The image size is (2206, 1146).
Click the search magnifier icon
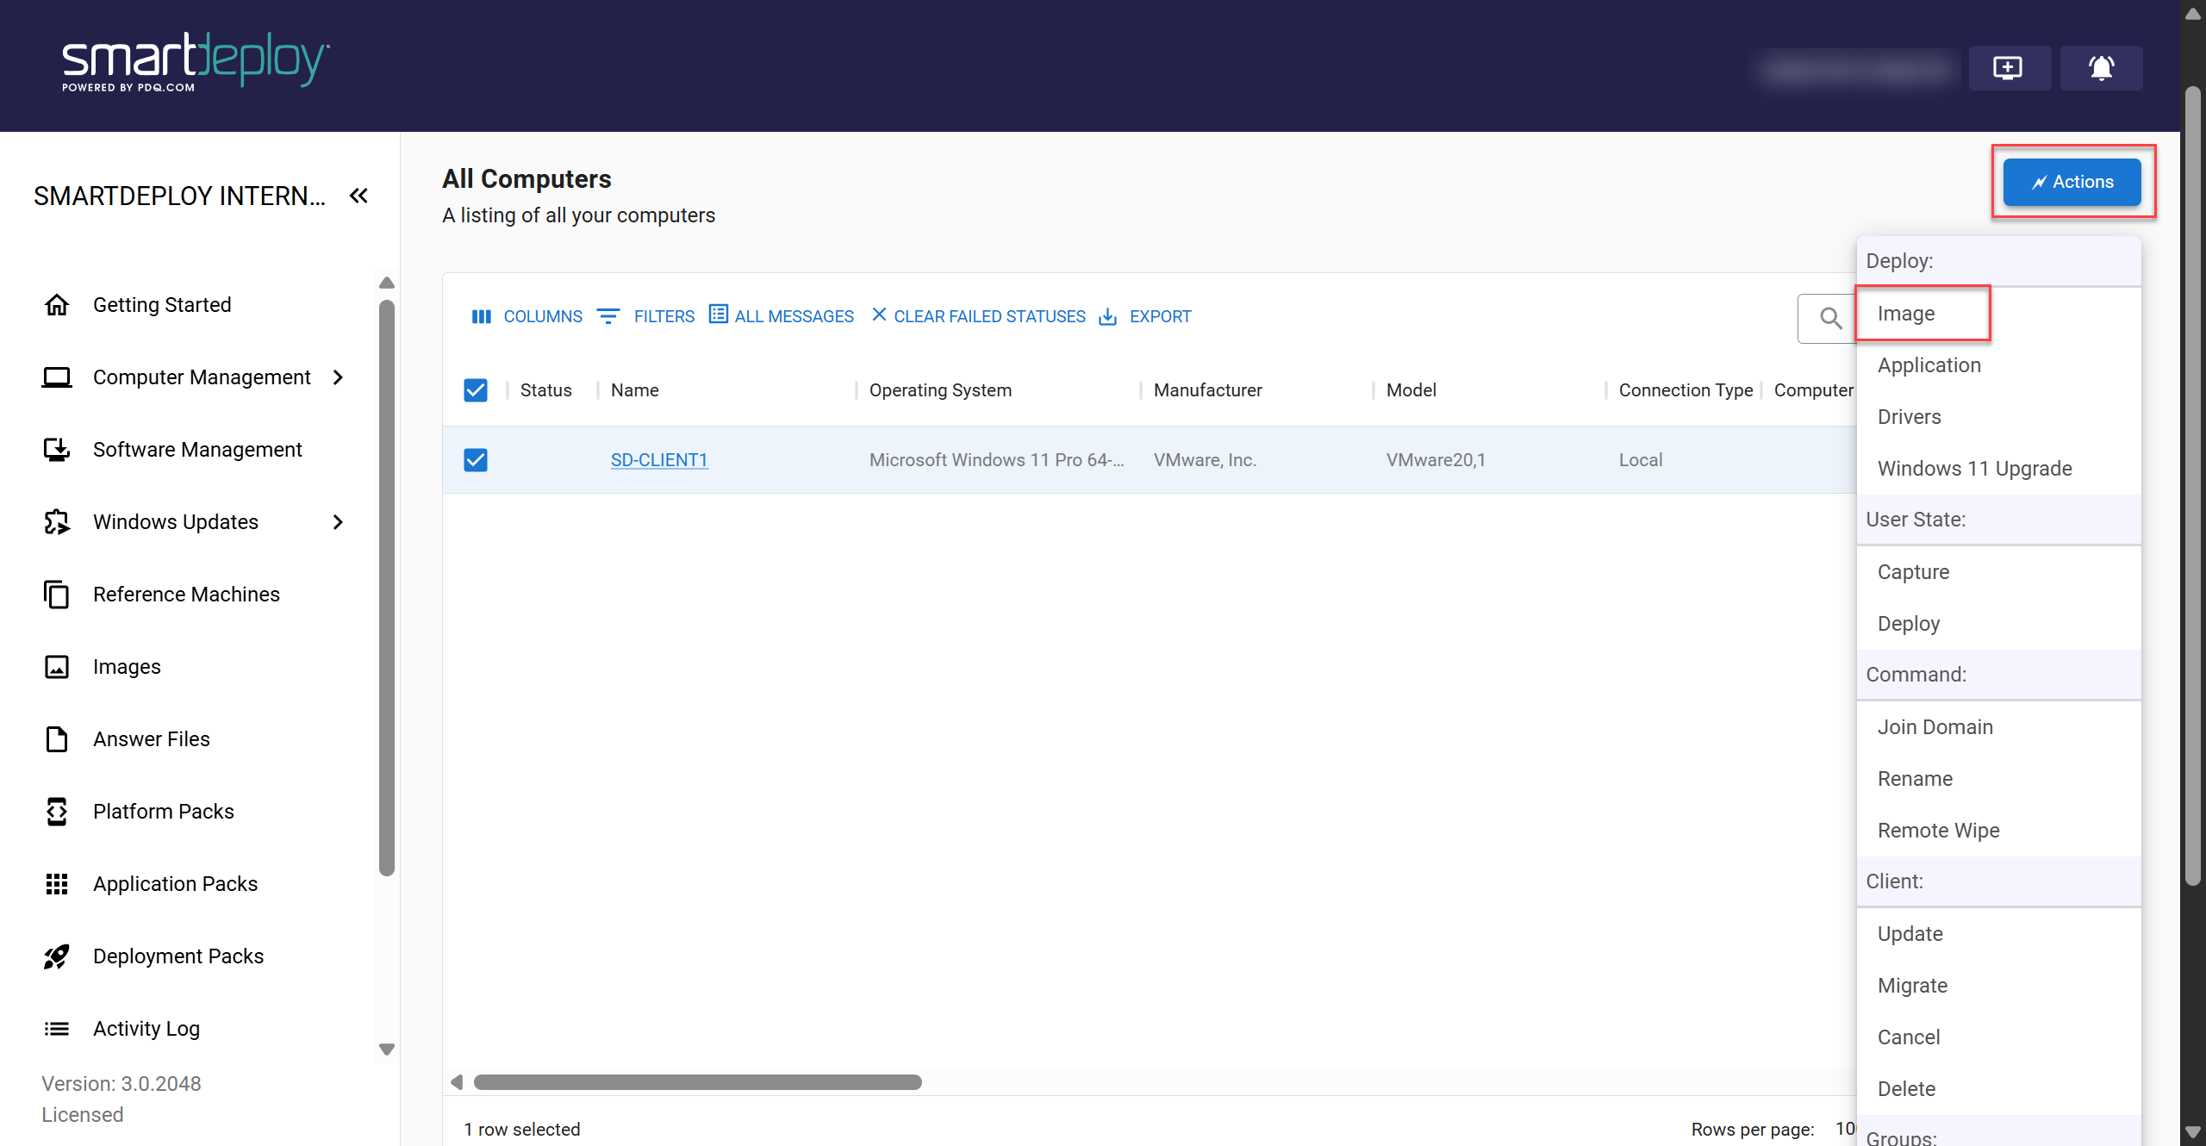[1830, 319]
